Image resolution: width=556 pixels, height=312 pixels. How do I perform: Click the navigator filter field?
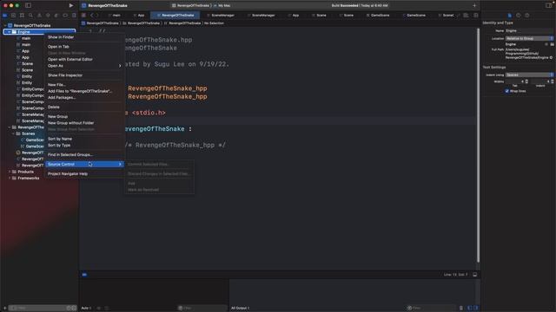point(43,309)
